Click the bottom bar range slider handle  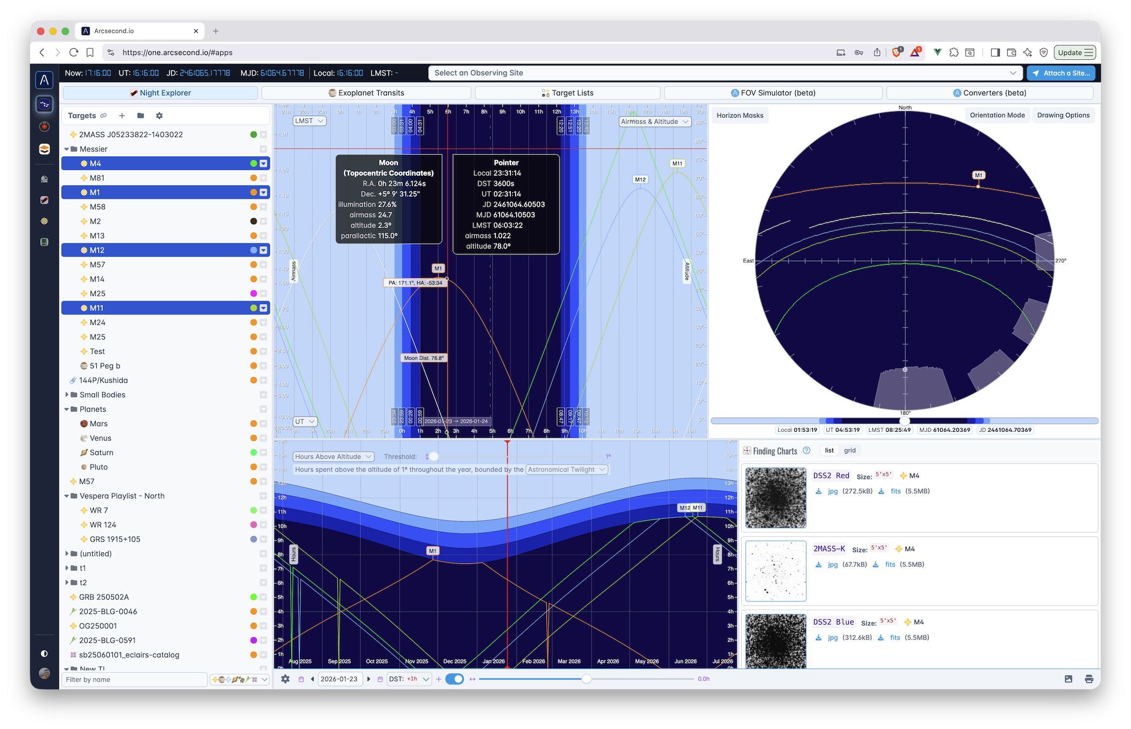[586, 679]
